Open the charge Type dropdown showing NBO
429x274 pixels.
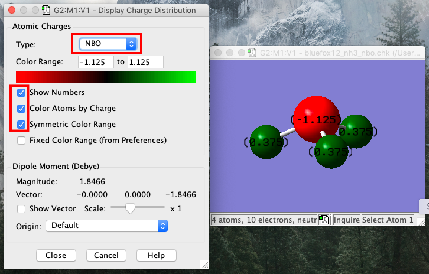[108, 44]
